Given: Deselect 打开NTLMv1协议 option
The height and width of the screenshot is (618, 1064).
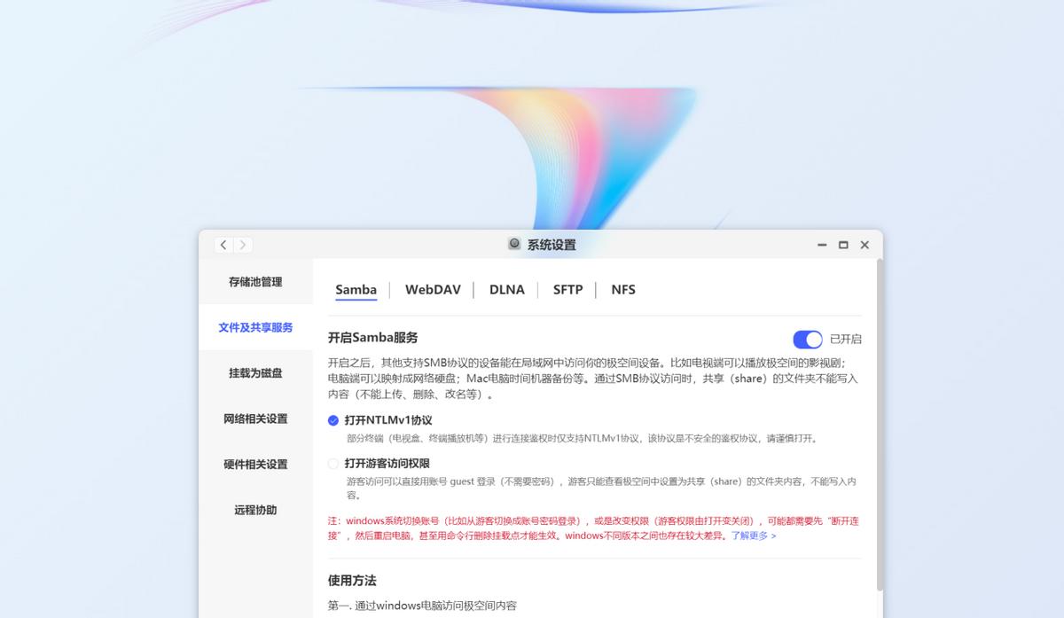Looking at the screenshot, I should 333,421.
